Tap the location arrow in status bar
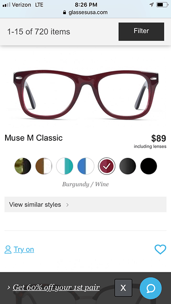 (x=152, y=5)
